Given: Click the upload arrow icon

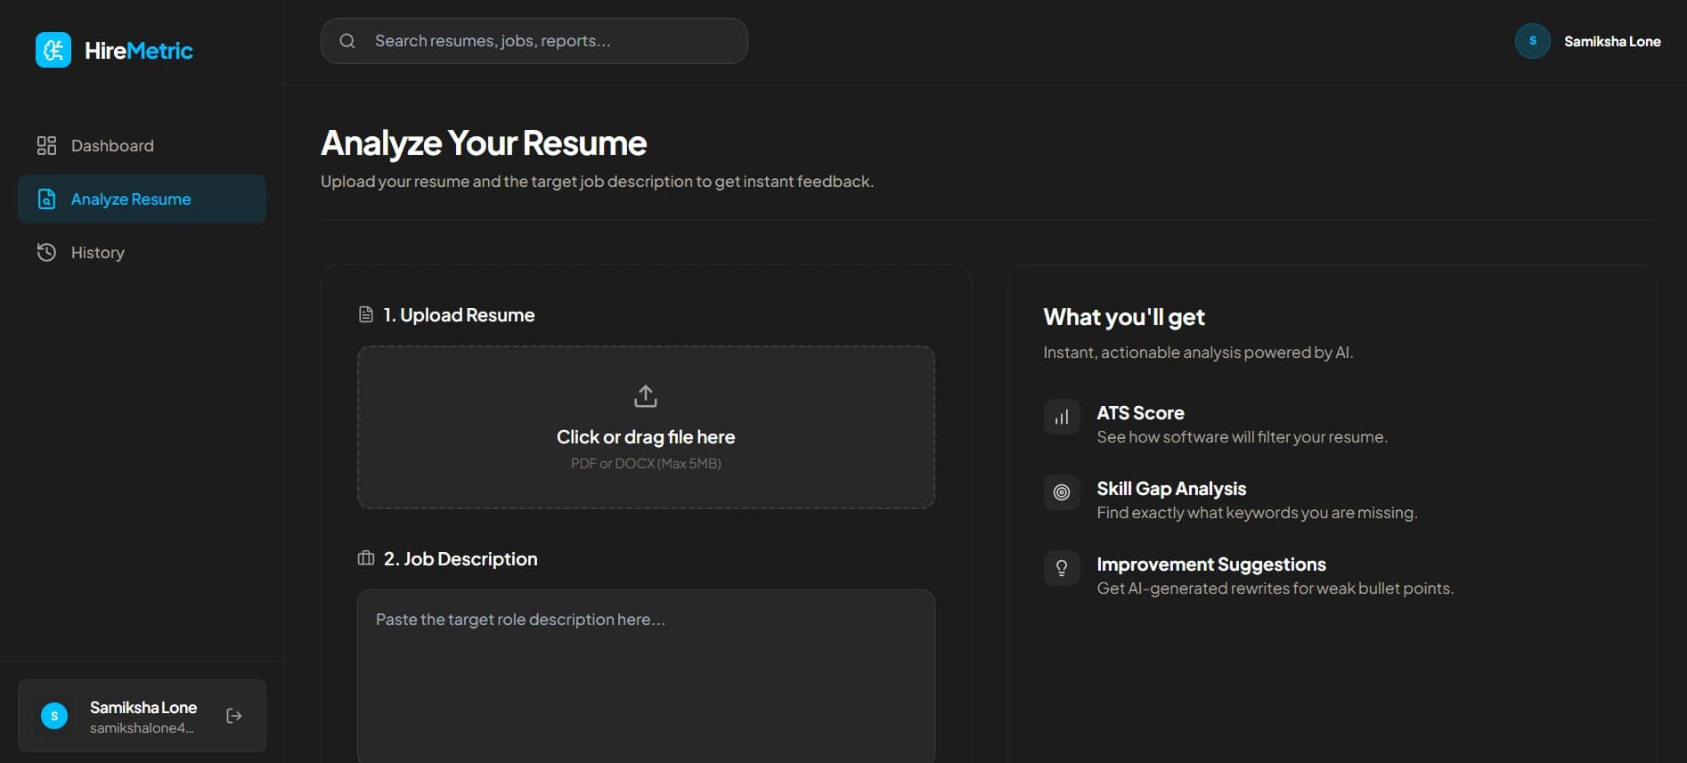Looking at the screenshot, I should [x=646, y=395].
